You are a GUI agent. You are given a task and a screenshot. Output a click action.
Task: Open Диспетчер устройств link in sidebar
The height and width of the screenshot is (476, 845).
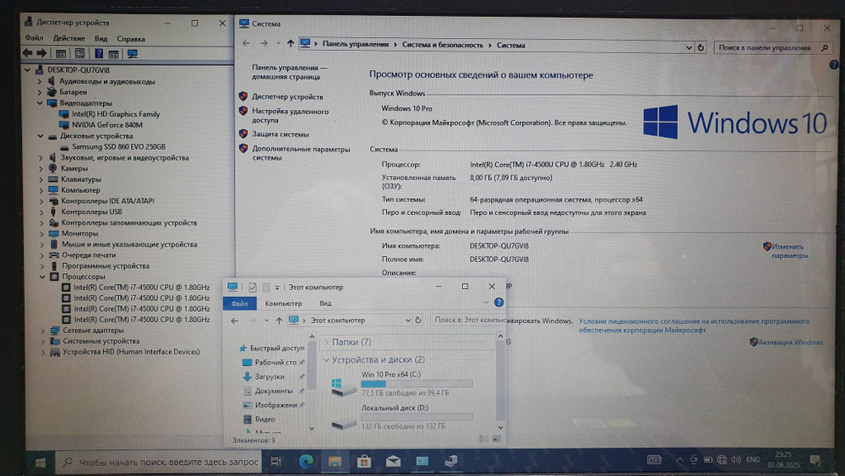(287, 97)
